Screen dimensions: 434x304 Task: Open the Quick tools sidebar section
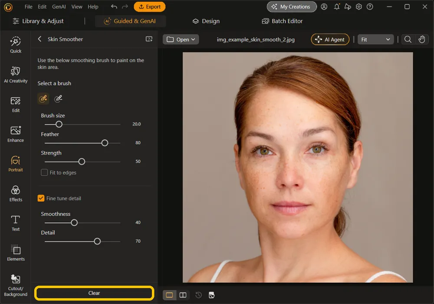point(16,45)
